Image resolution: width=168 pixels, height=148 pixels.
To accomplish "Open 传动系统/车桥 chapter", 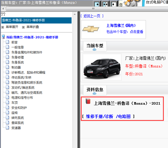I will point(21,77).
